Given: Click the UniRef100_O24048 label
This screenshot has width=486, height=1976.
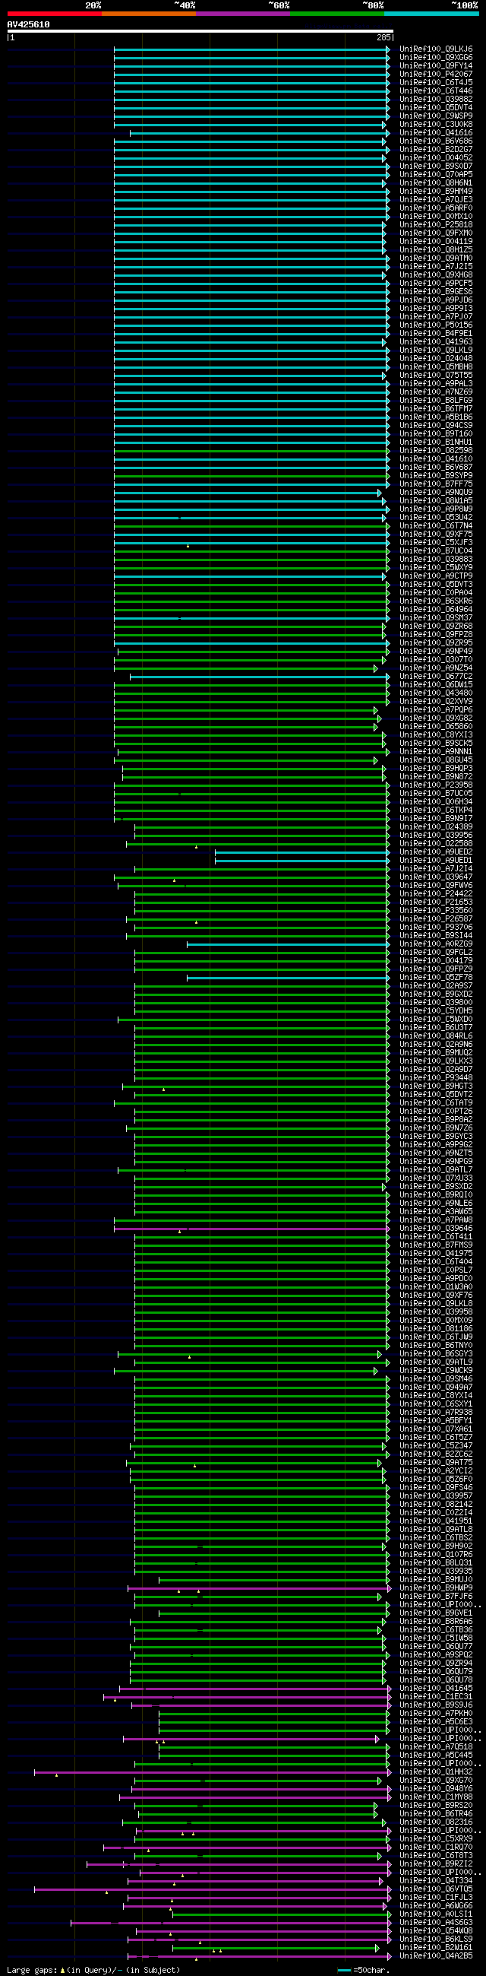Looking at the screenshot, I should point(435,359).
